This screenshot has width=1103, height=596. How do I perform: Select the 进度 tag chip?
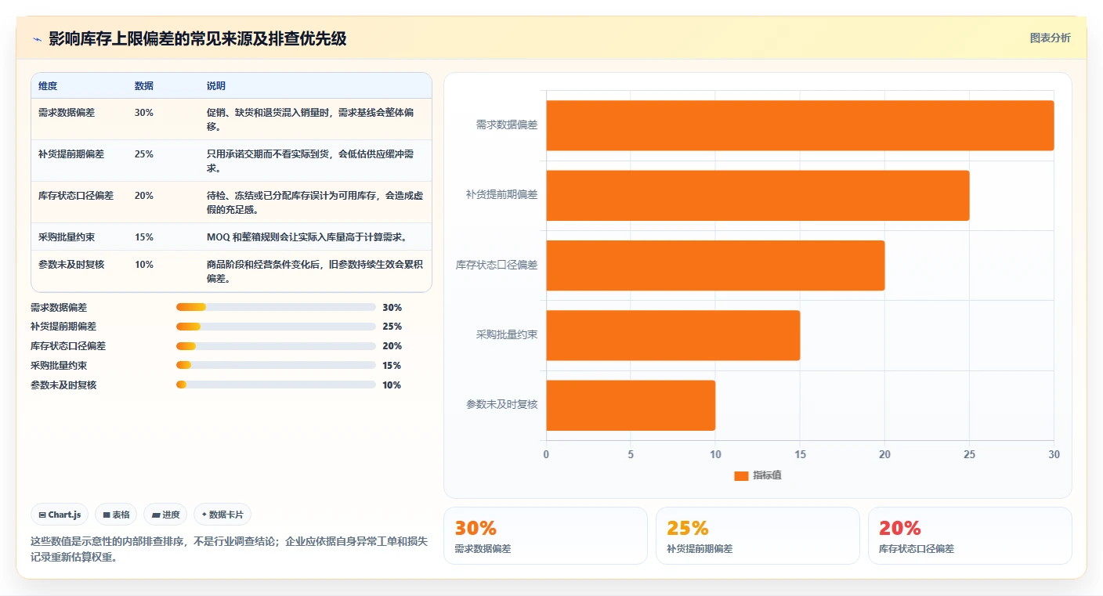(165, 515)
